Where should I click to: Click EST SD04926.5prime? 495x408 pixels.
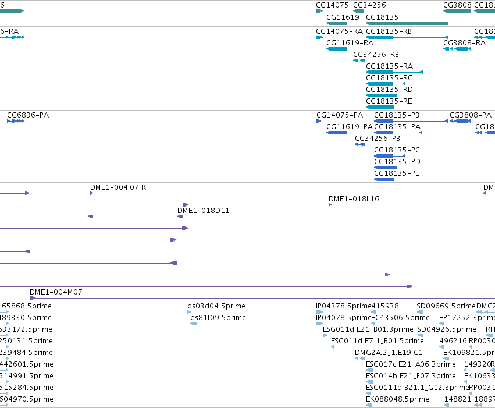pos(421,335)
